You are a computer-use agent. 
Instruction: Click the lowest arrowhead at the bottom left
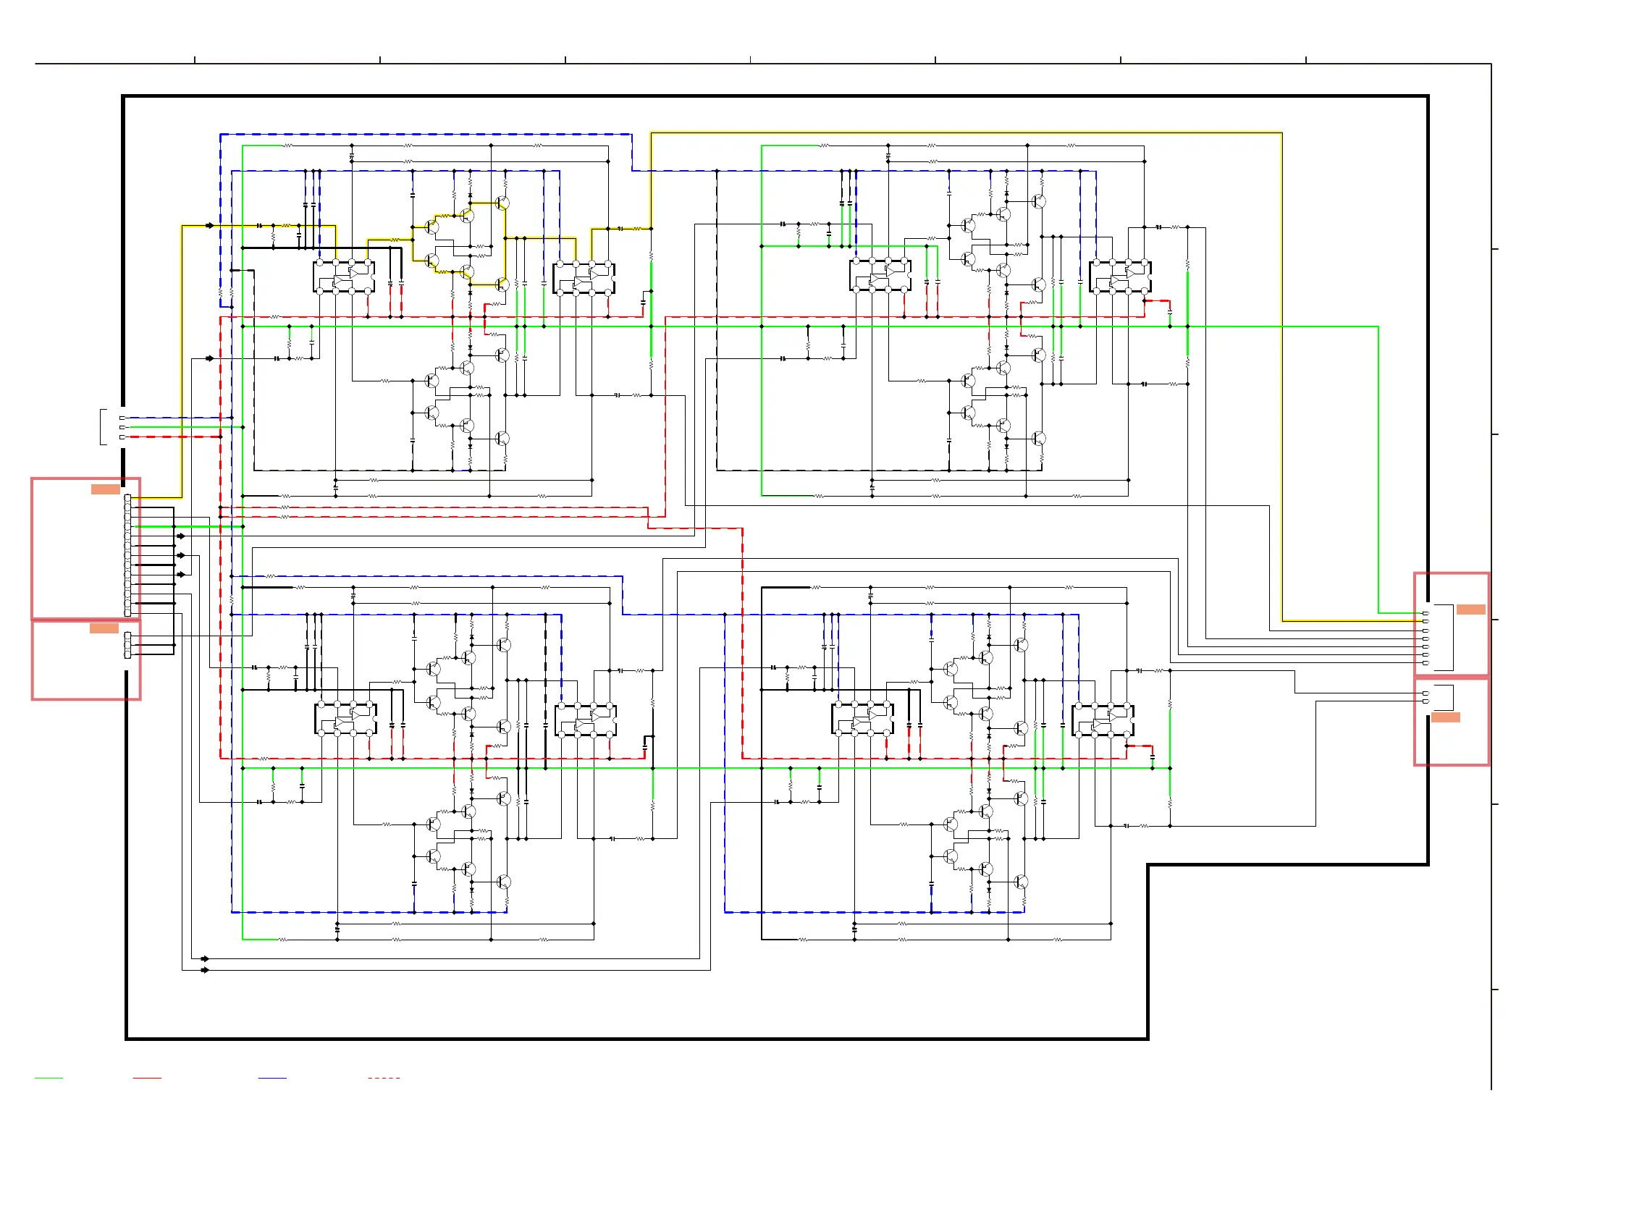pyautogui.click(x=205, y=970)
